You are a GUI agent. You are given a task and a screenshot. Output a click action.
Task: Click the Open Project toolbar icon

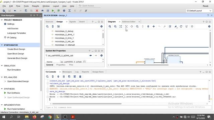coord(4,11)
